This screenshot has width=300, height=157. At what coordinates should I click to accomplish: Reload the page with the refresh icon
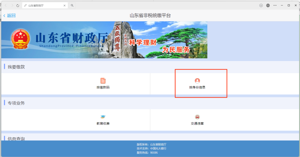tap(18, 6)
